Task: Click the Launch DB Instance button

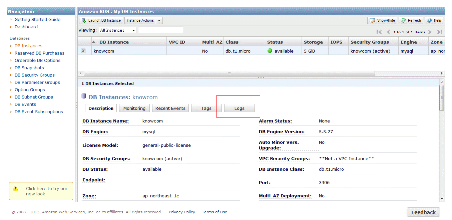Action: point(101,20)
